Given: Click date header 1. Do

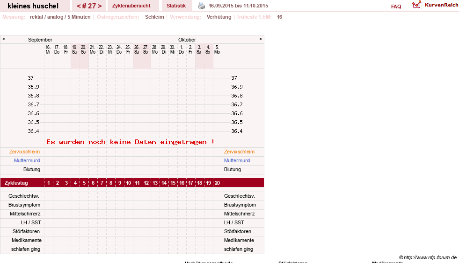Looking at the screenshot, I should click(x=181, y=49).
